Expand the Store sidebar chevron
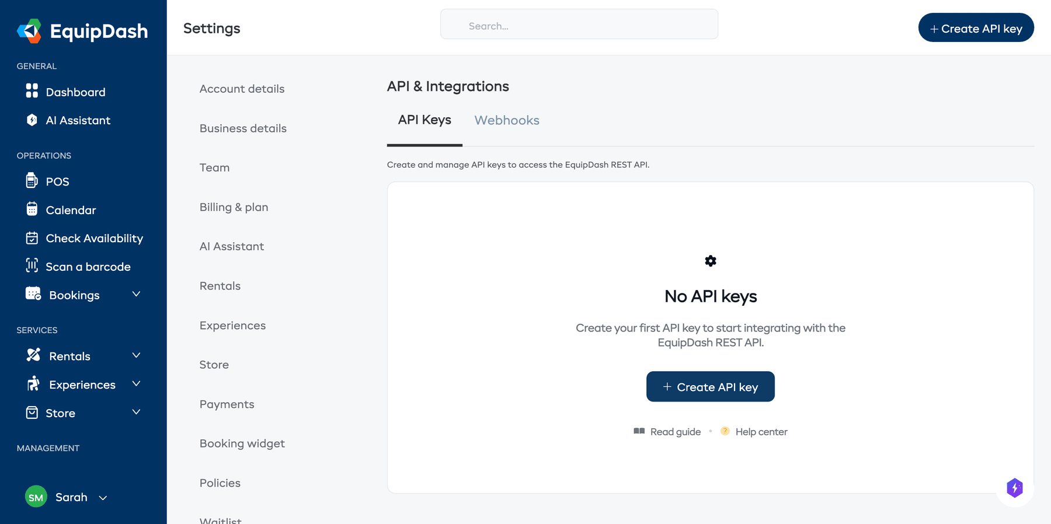The image size is (1051, 524). (136, 412)
